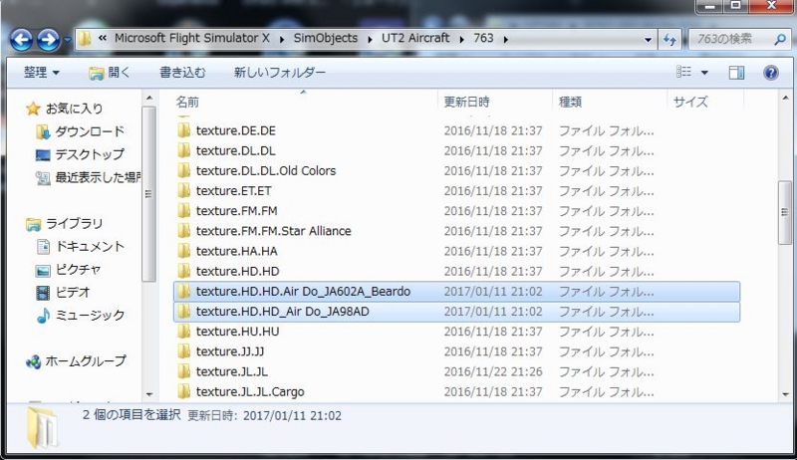Select ホームグループ in navigation pane
Screen dimensions: 797x460
[86, 361]
